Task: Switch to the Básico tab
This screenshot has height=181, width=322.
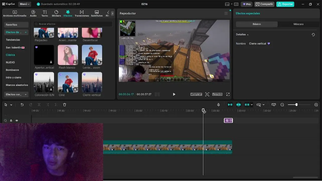Action: point(257,24)
